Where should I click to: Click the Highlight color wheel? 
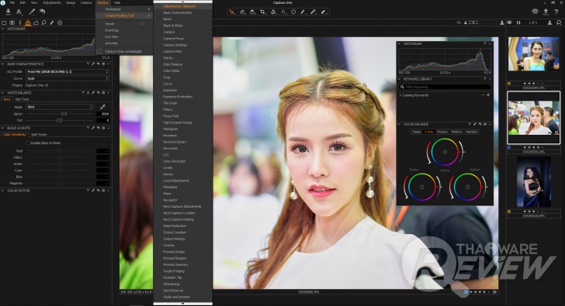(x=467, y=187)
